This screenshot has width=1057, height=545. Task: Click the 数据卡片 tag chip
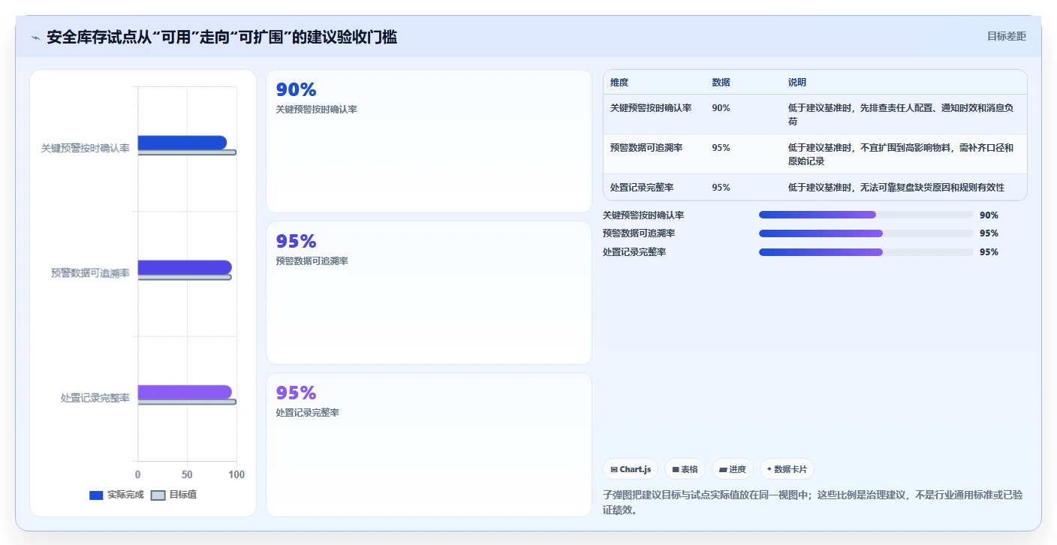787,469
